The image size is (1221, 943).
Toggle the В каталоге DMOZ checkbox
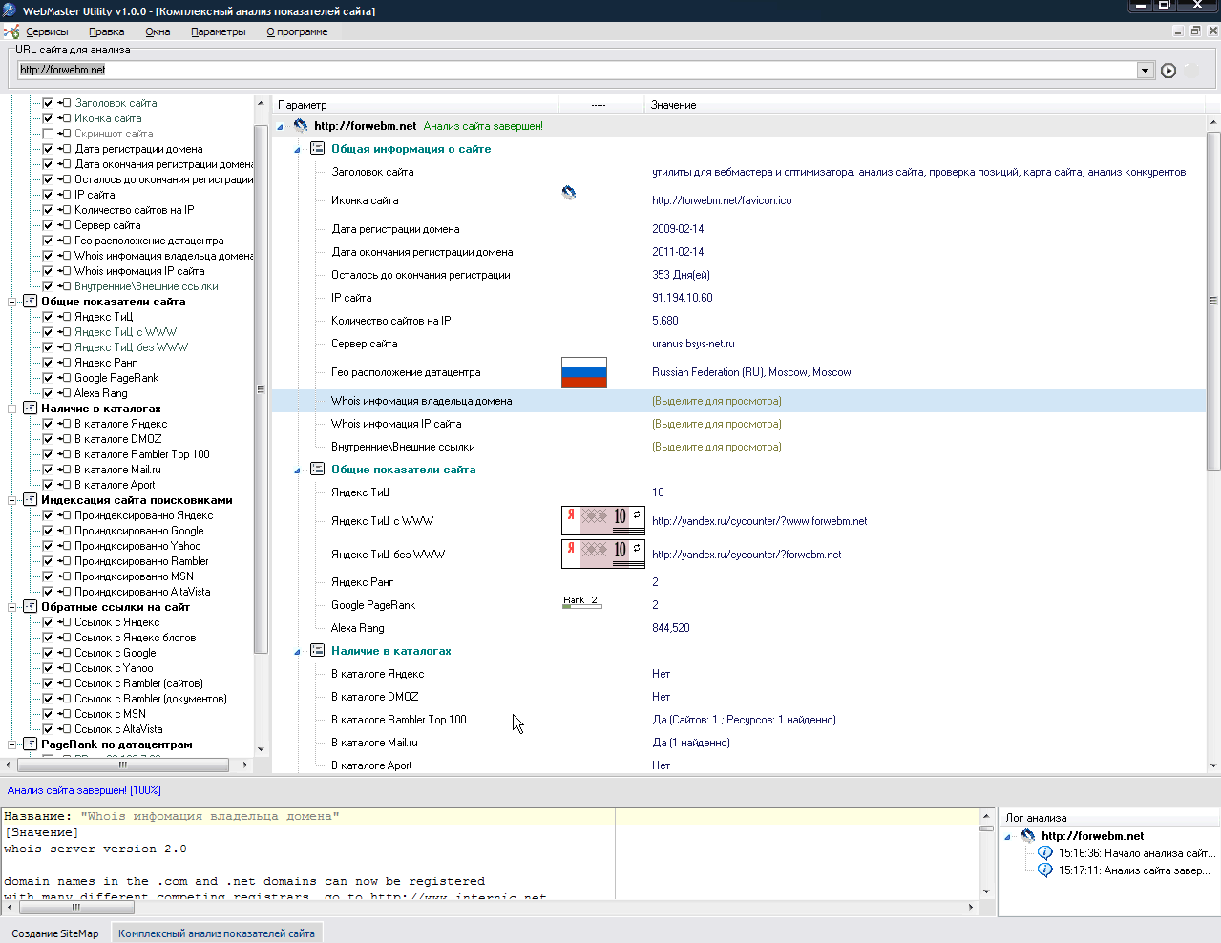click(x=48, y=439)
